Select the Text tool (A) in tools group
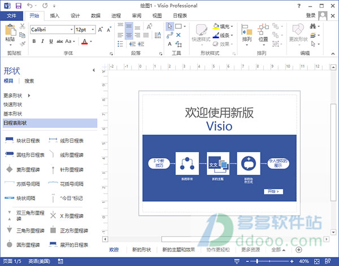The height and width of the screenshot is (266, 339). [169, 44]
